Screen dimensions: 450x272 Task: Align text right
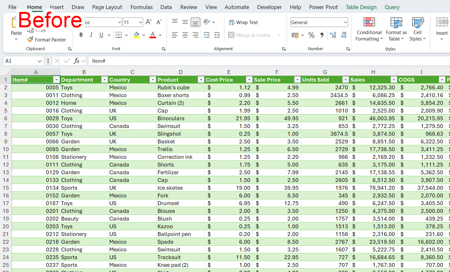pyautogui.click(x=195, y=35)
